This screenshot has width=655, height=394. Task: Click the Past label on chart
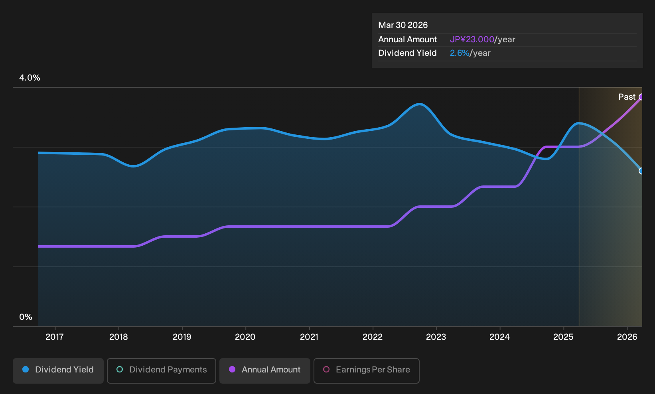click(627, 97)
